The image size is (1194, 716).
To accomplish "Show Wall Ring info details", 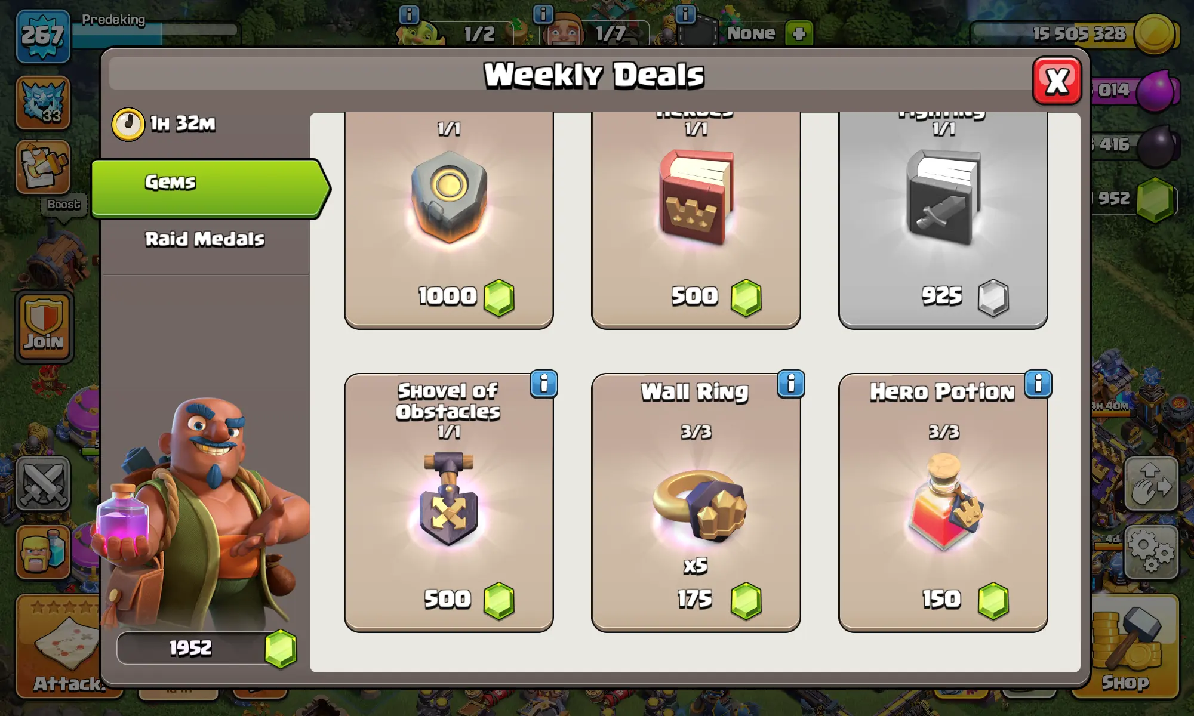I will coord(790,384).
